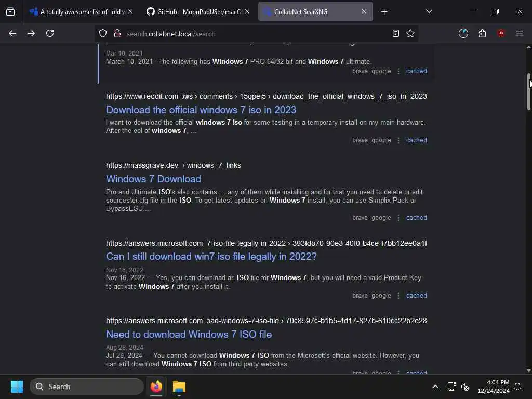
Task: Close the CollabNet SearXNG tab
Action: pos(364,11)
